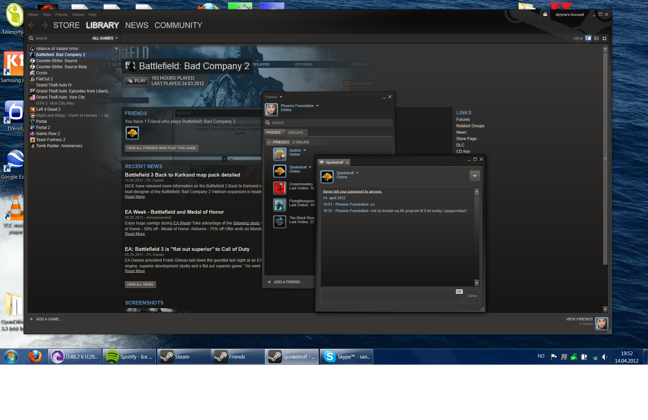The width and height of the screenshot is (648, 420).
Task: Select Left 4 Dead 2 in game list
Action: point(48,109)
